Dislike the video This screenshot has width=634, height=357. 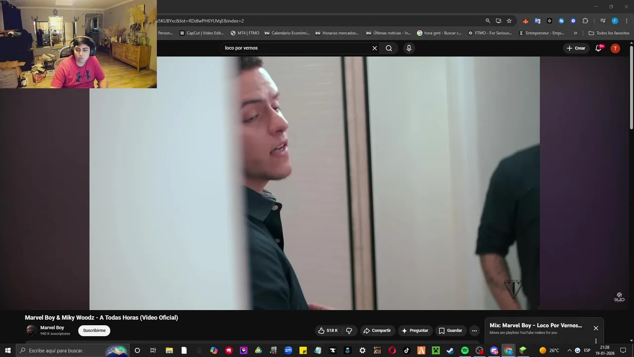[x=349, y=331]
